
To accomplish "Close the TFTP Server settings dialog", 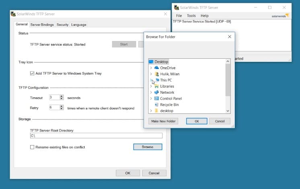I will tap(165, 14).
